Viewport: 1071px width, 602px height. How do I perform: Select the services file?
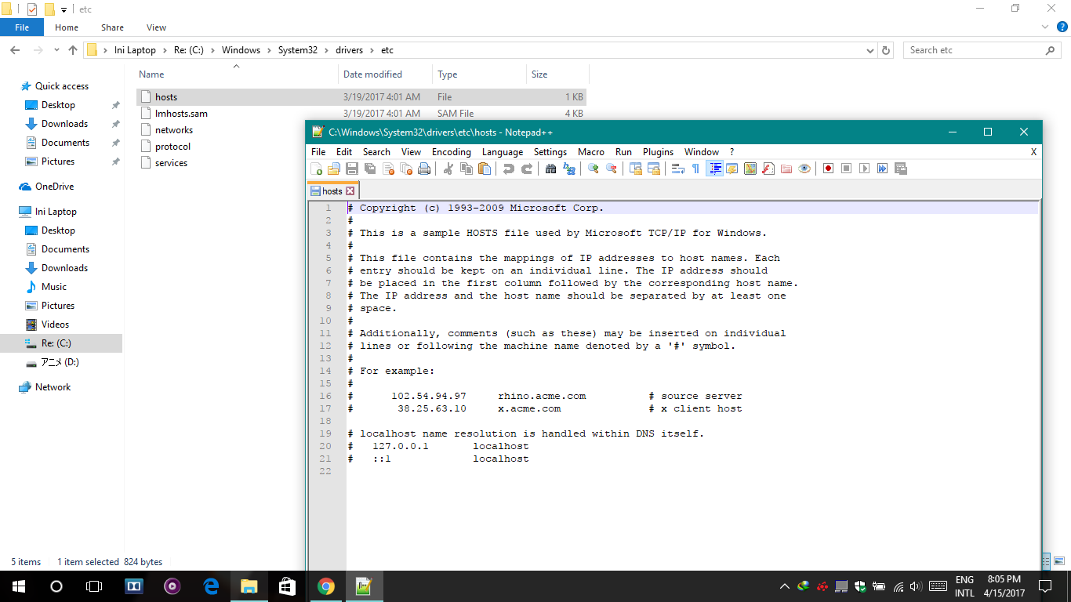(171, 163)
